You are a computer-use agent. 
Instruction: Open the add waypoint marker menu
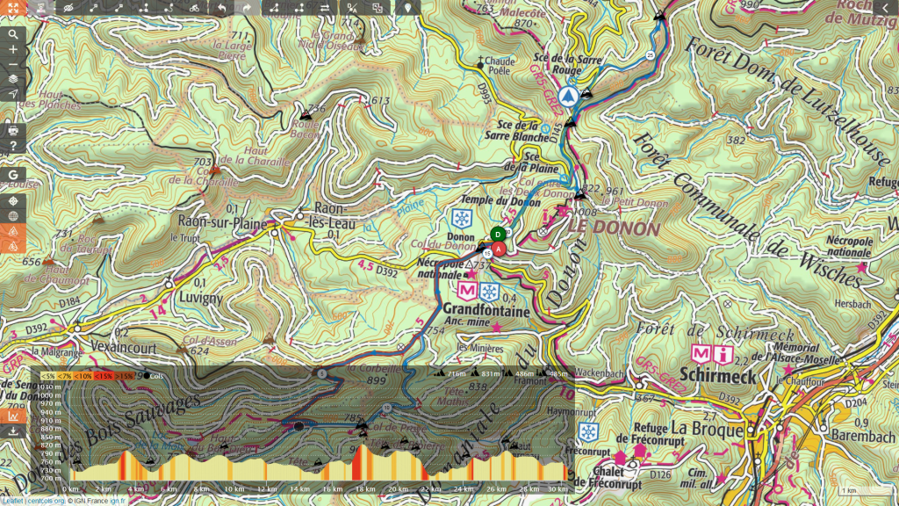click(x=407, y=9)
